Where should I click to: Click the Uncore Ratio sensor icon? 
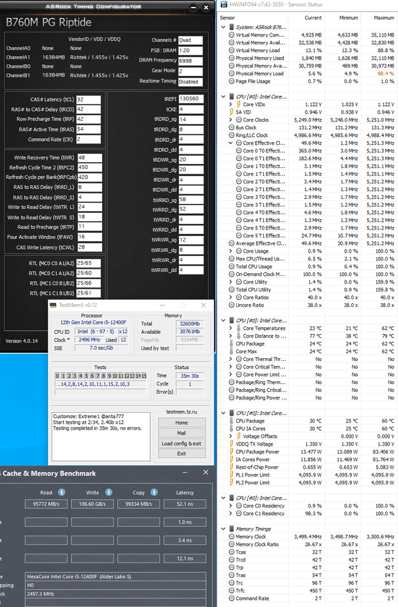(x=232, y=305)
